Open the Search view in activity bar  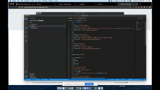pos(26,23)
